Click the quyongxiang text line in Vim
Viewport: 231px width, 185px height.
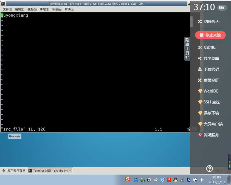click(14, 15)
